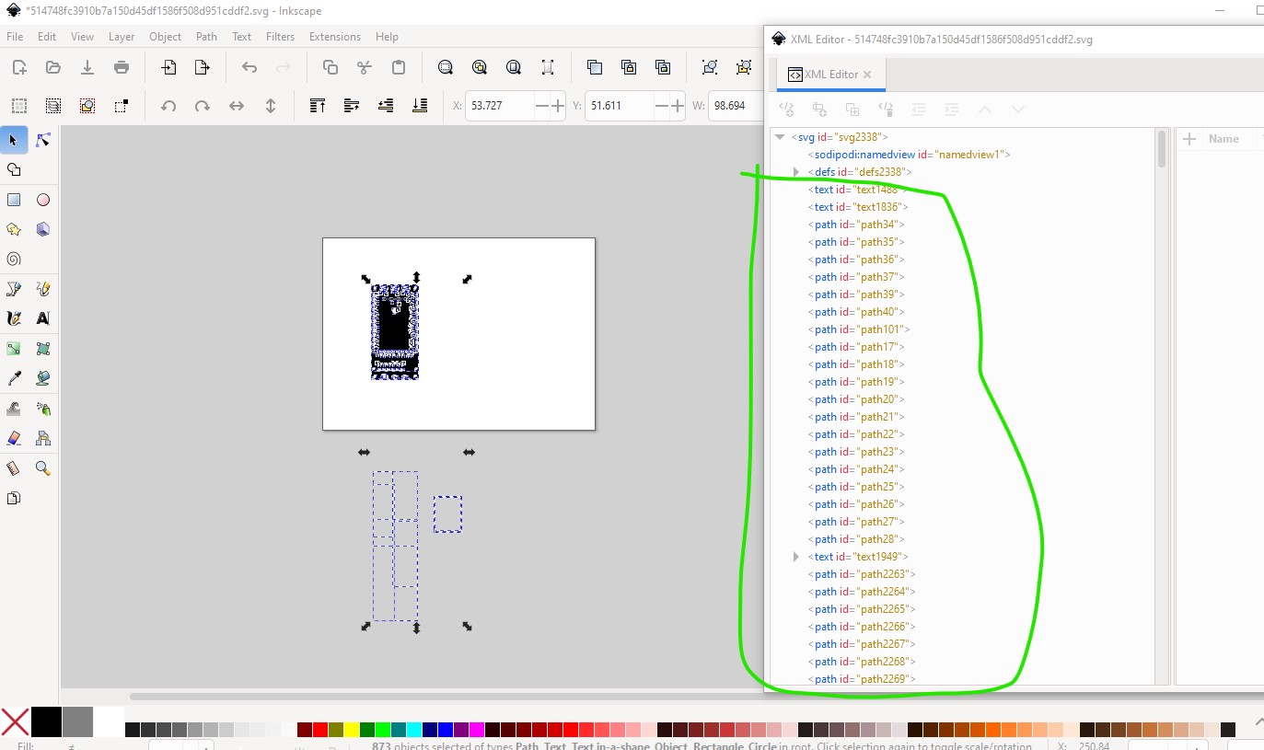1264x750 pixels.
Task: Open the Extensions menu
Action: click(335, 37)
